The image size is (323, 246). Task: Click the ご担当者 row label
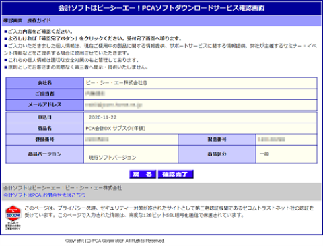pos(44,94)
